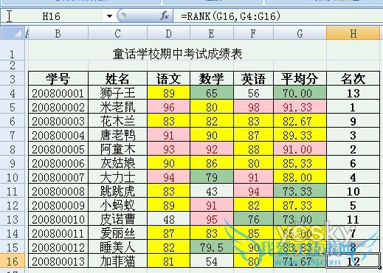This screenshot has width=383, height=273.
Task: Click name cell 睡美人
Action: pyautogui.click(x=117, y=247)
